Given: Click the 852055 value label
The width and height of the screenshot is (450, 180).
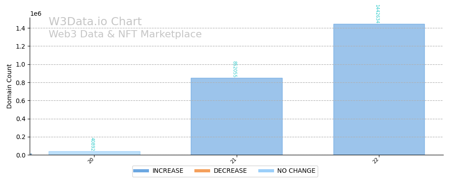Looking at the screenshot, I should pos(234,69).
